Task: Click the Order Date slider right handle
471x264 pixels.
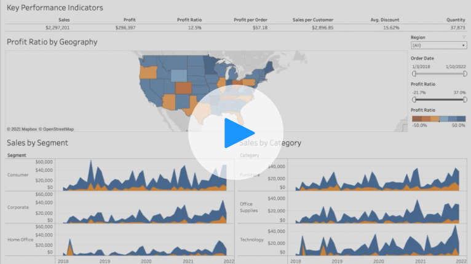Action: pos(465,74)
